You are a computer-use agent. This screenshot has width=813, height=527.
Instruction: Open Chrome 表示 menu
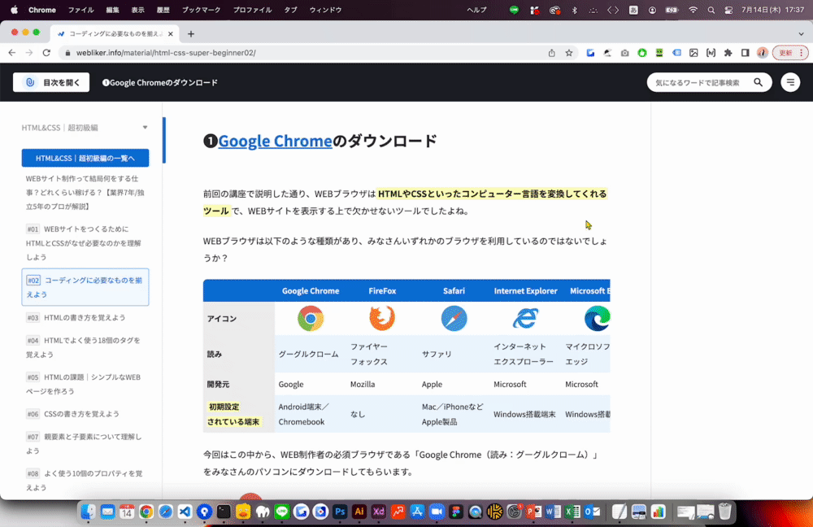138,10
